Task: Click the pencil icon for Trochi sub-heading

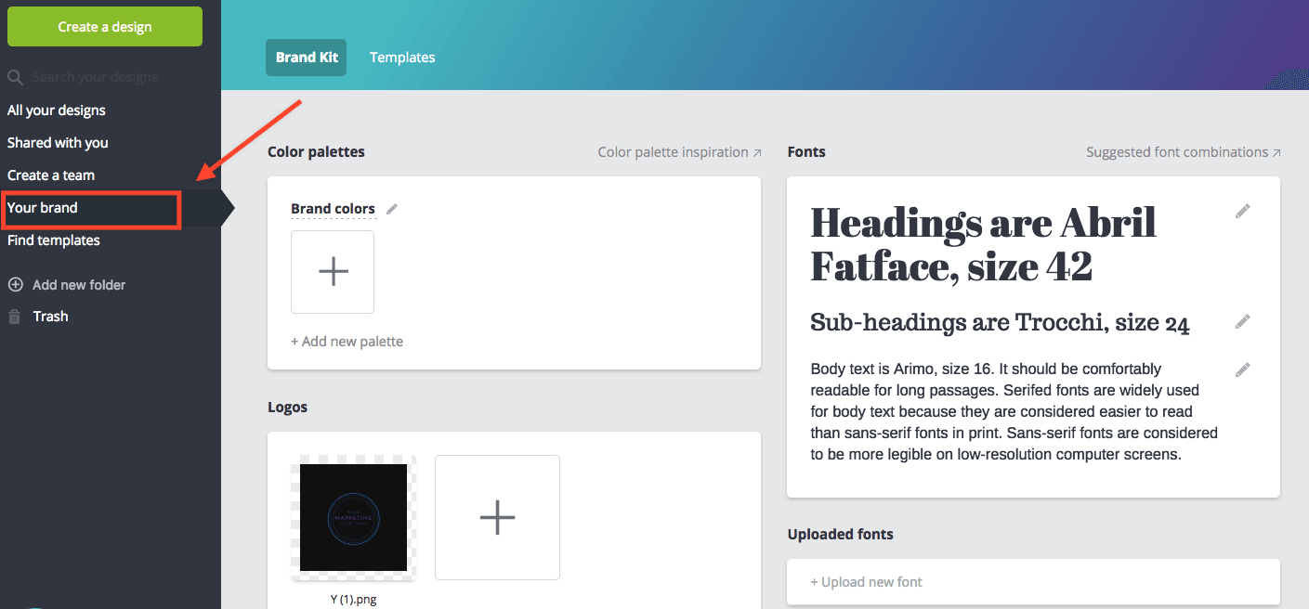Action: pos(1242,322)
